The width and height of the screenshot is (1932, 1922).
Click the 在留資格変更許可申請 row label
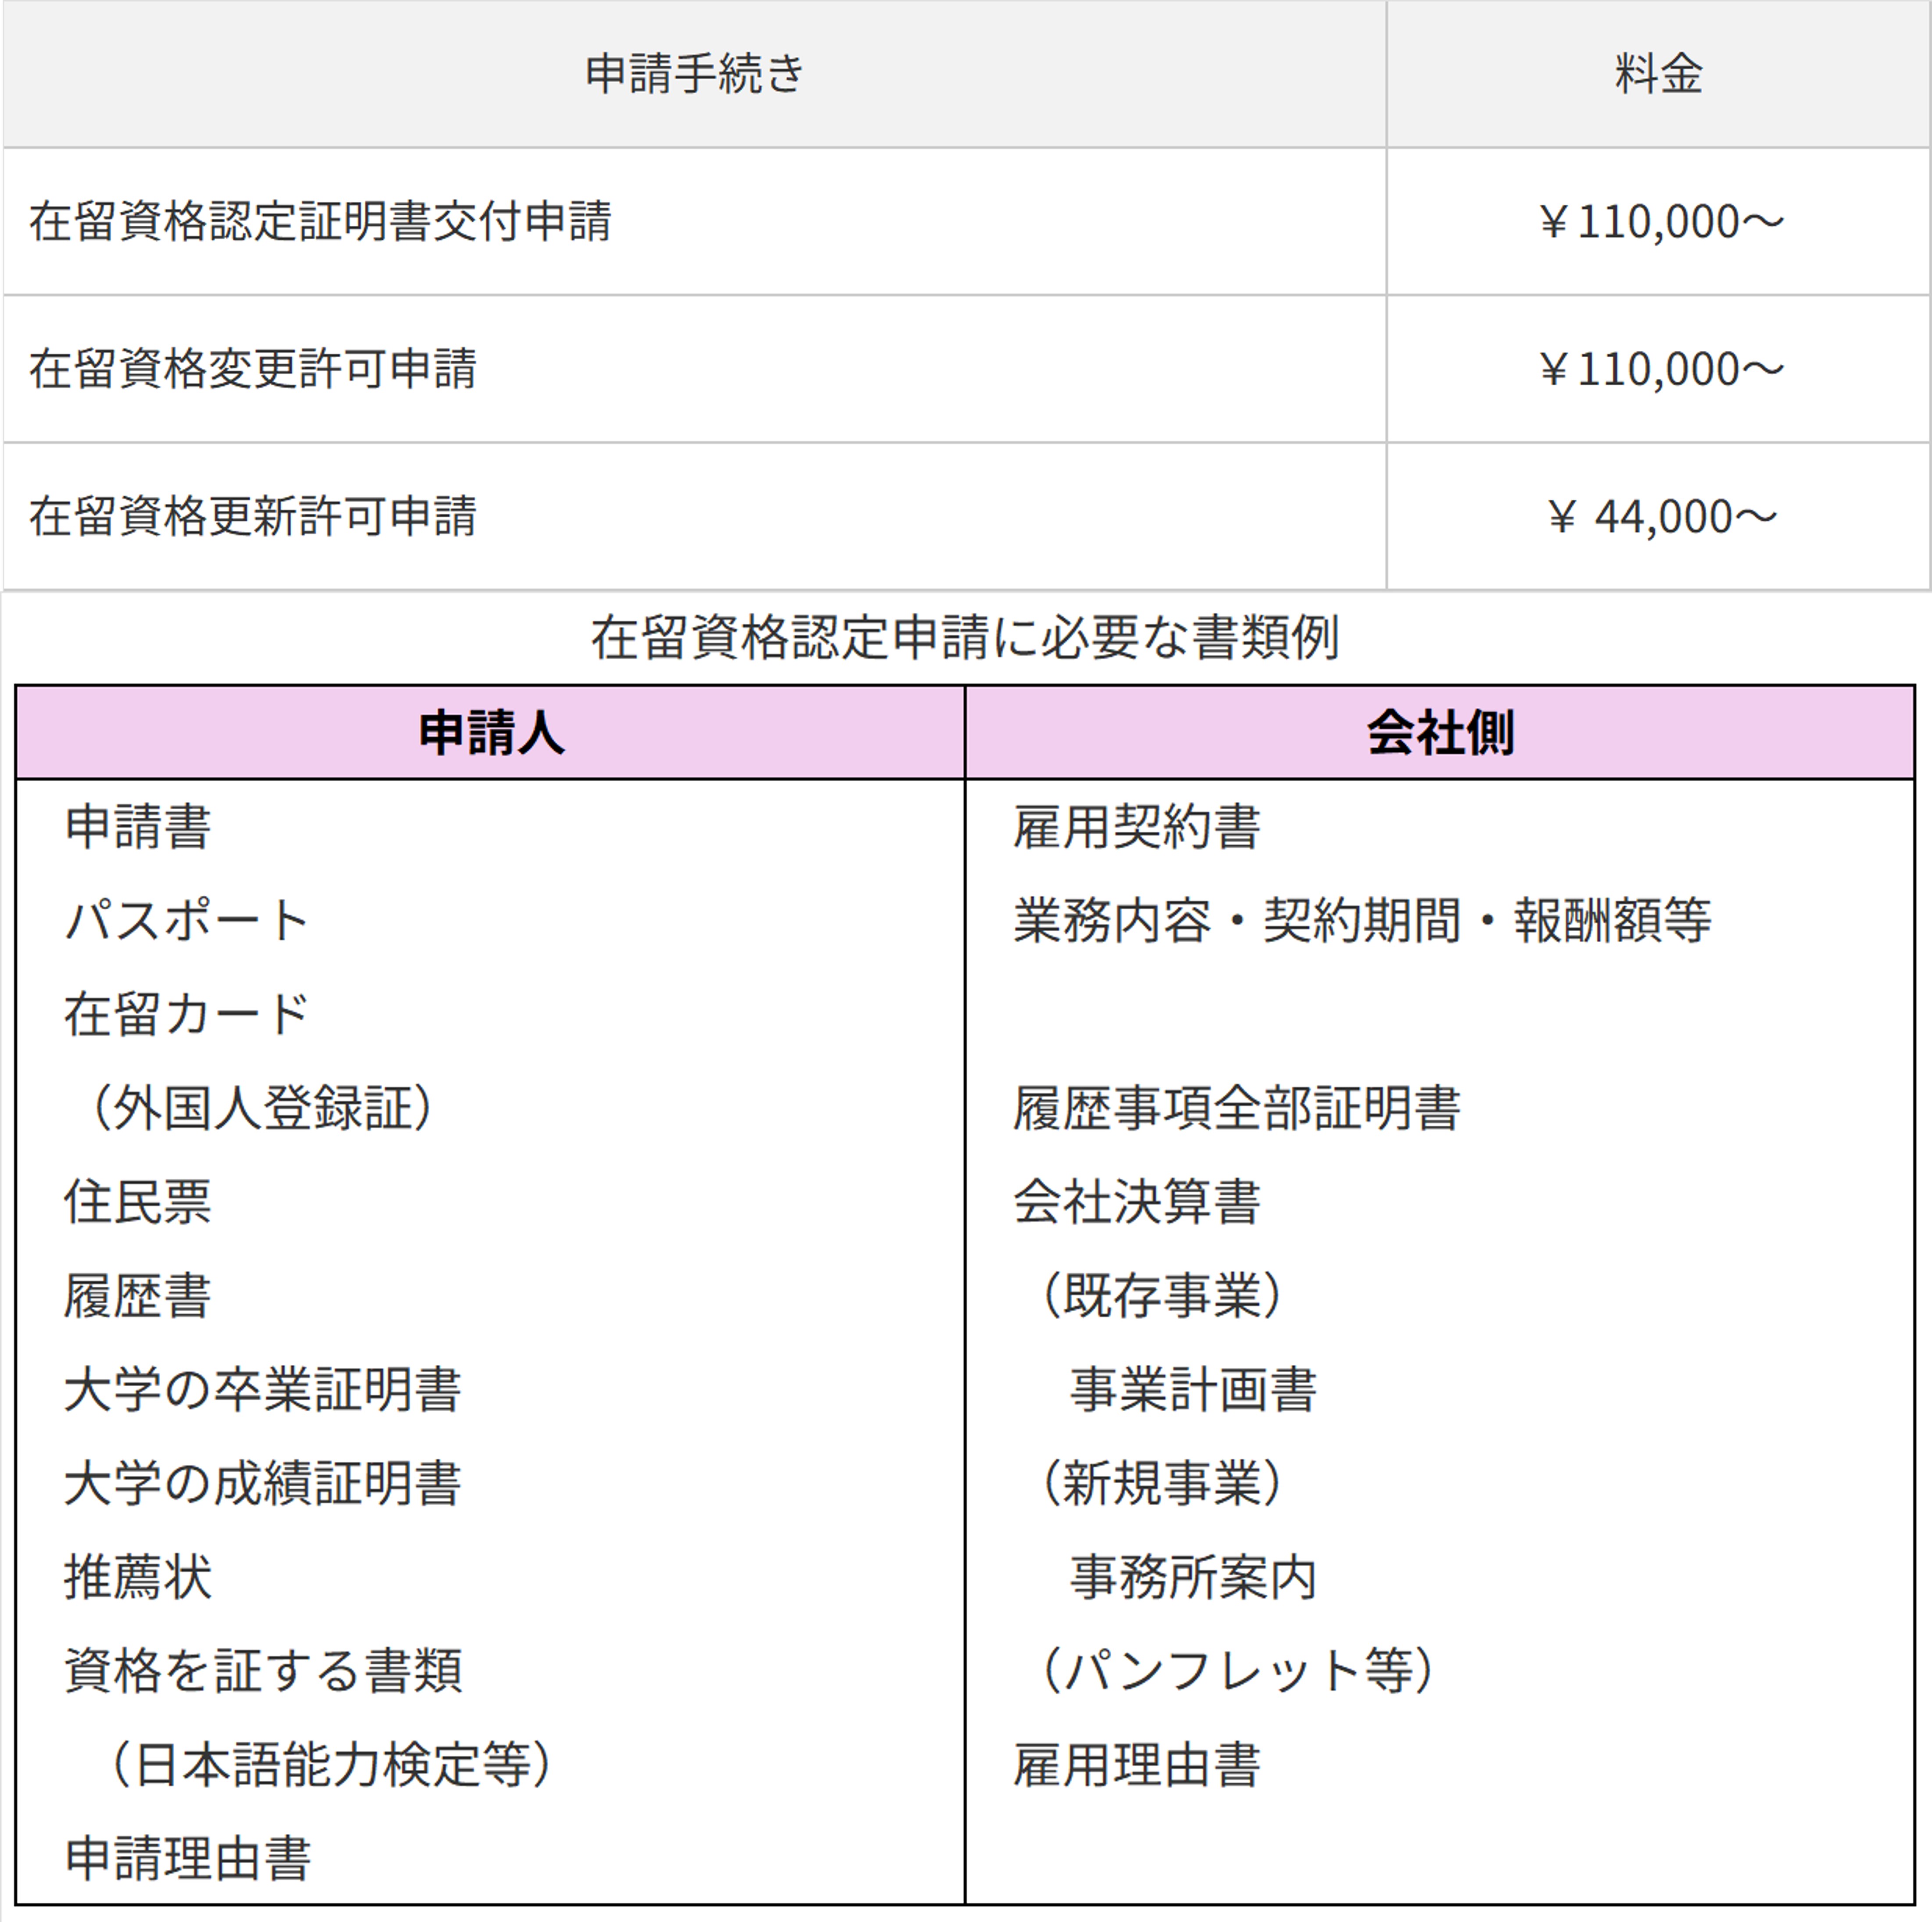253,368
